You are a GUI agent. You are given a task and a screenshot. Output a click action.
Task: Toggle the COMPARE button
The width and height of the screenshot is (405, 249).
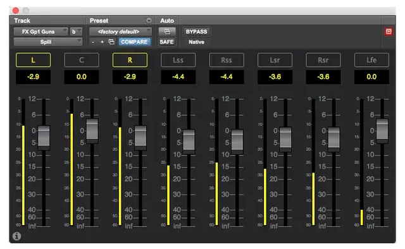[x=134, y=42]
